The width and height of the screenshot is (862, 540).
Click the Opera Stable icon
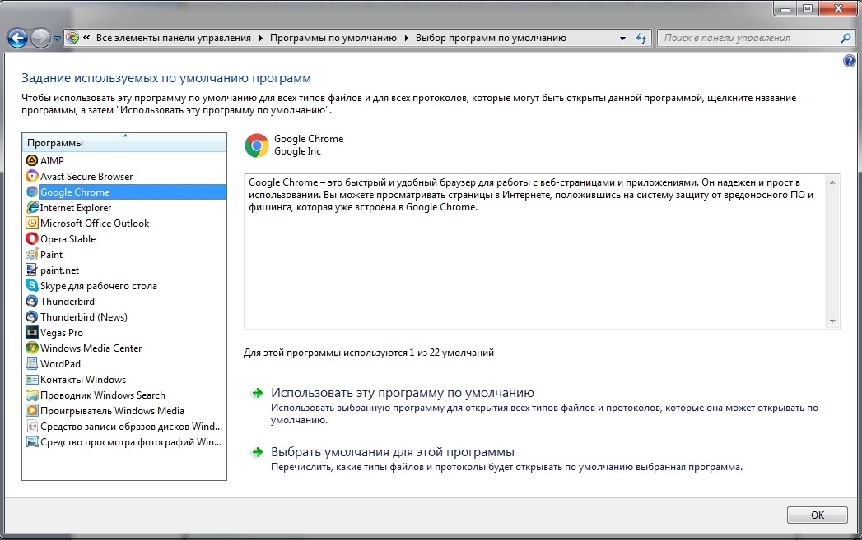32,238
